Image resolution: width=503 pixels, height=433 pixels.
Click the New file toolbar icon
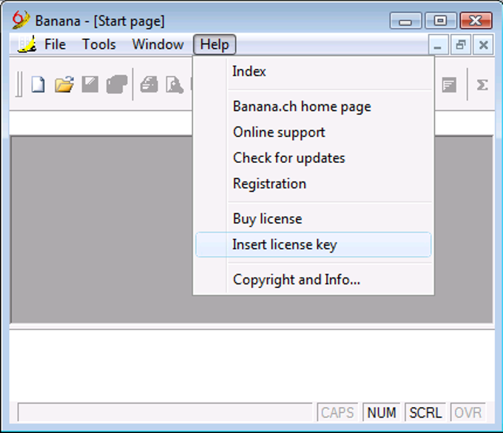[x=38, y=84]
